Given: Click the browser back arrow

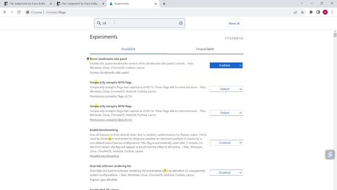Looking at the screenshot, I should tap(5, 12).
